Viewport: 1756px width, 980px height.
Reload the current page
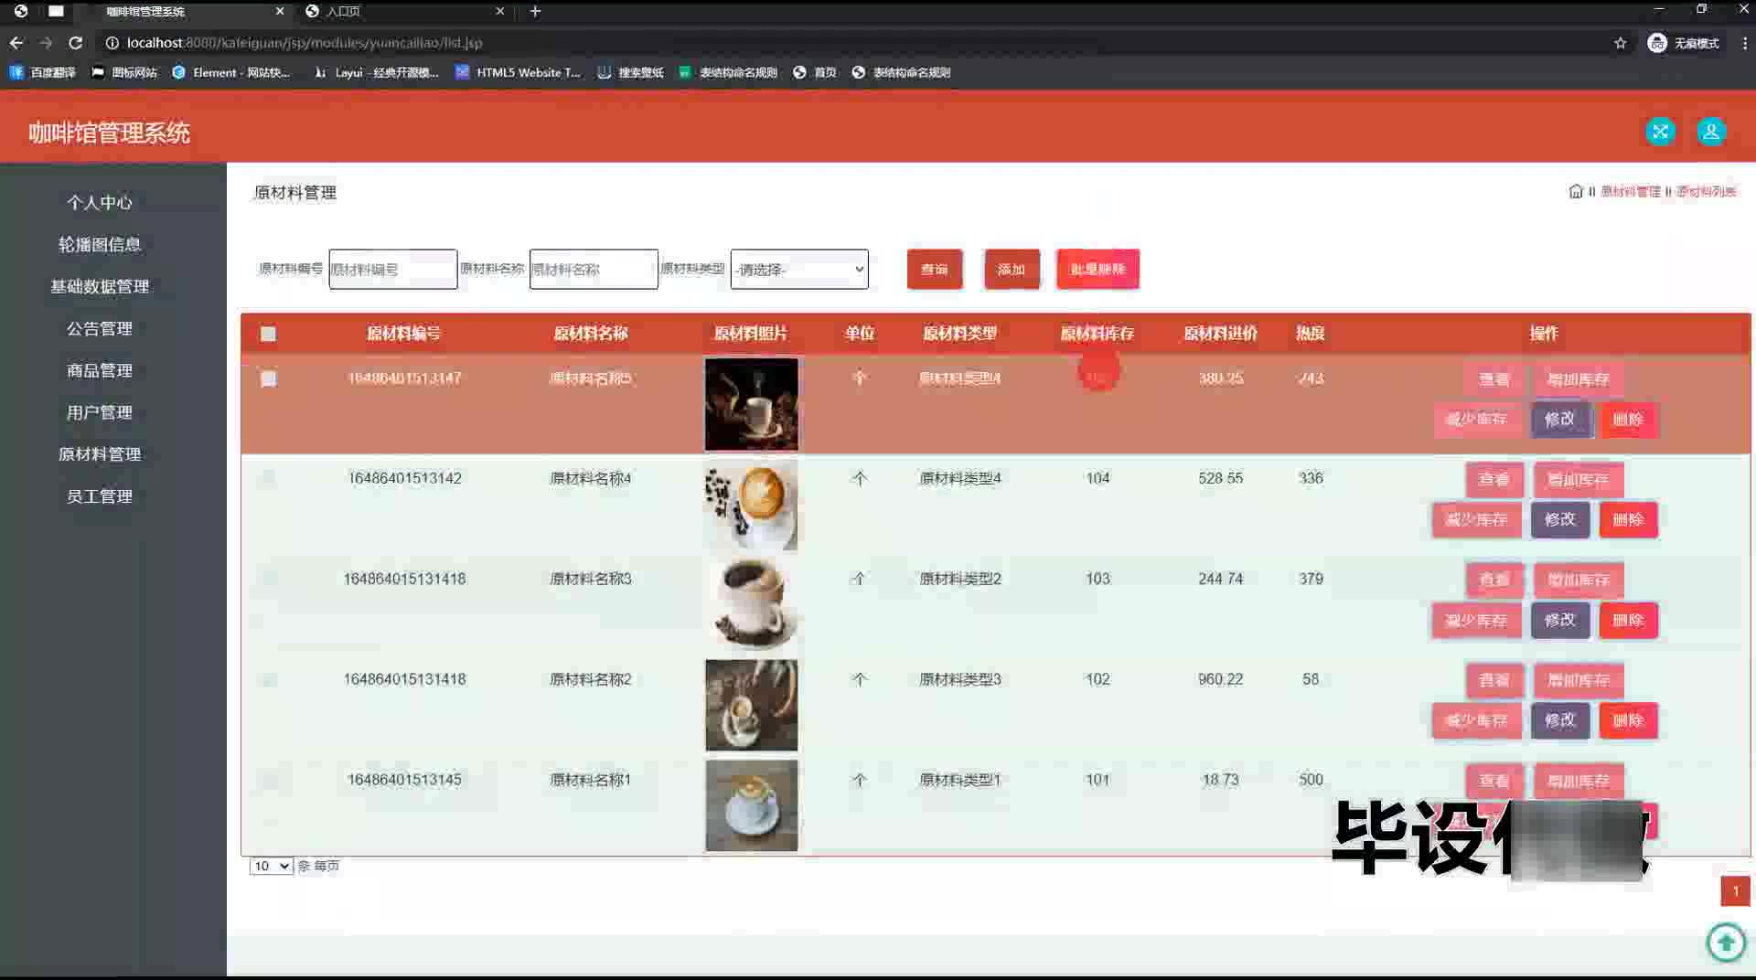tap(76, 43)
